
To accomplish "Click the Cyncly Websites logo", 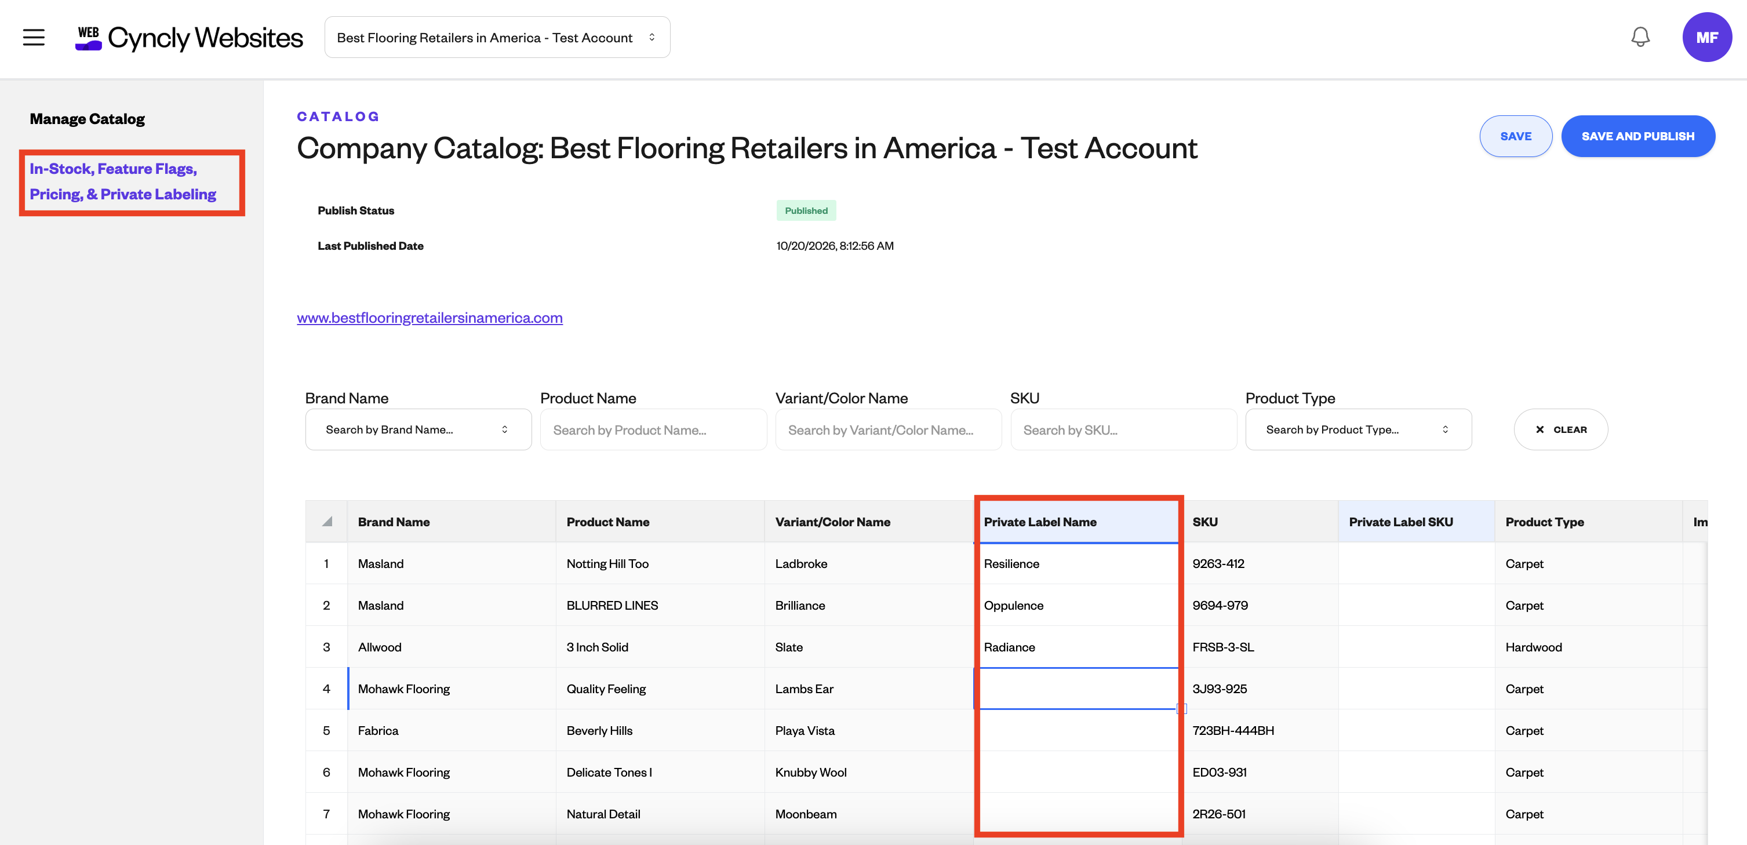I will coord(188,38).
